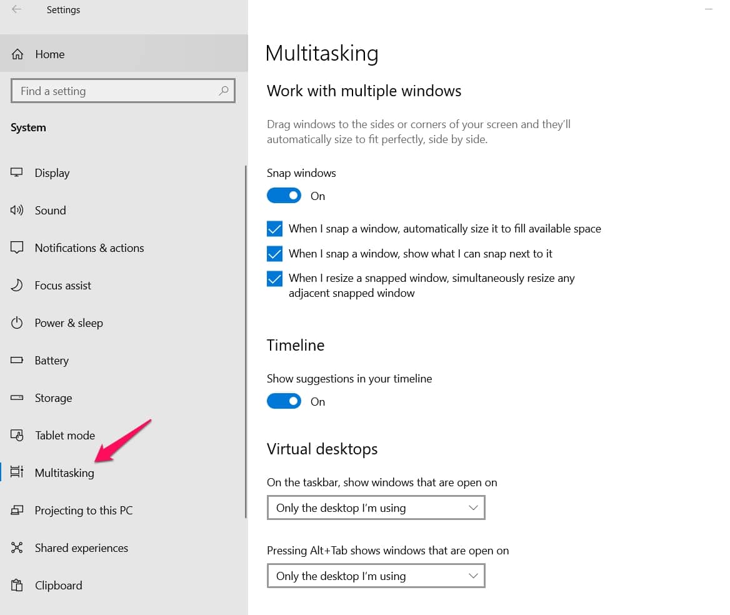Uncheck automatically size to fill available space
Screen dimensions: 730x615
click(x=274, y=229)
